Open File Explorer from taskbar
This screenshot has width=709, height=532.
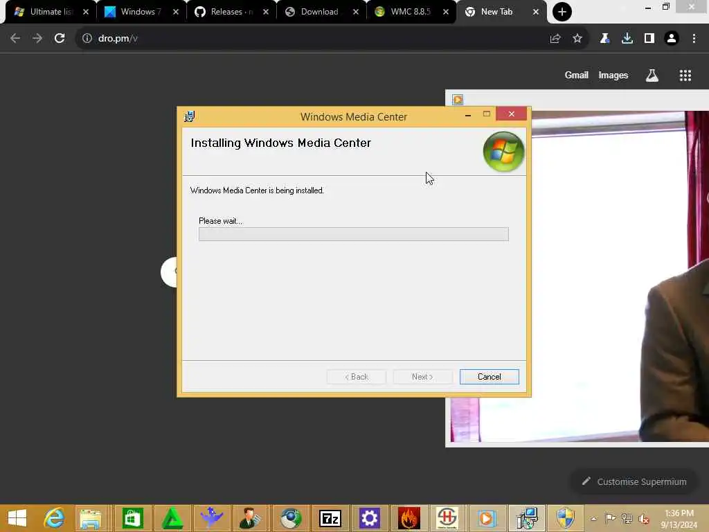(x=91, y=518)
